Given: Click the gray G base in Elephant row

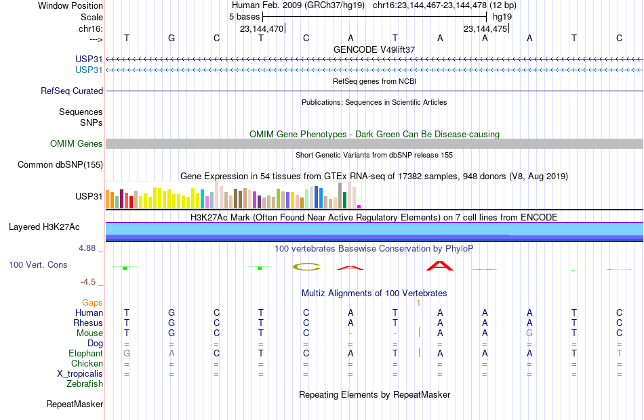Looking at the screenshot, I should [127, 353].
